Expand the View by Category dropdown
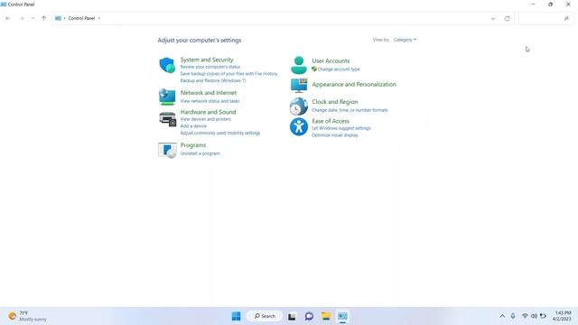The image size is (578, 325). click(405, 40)
